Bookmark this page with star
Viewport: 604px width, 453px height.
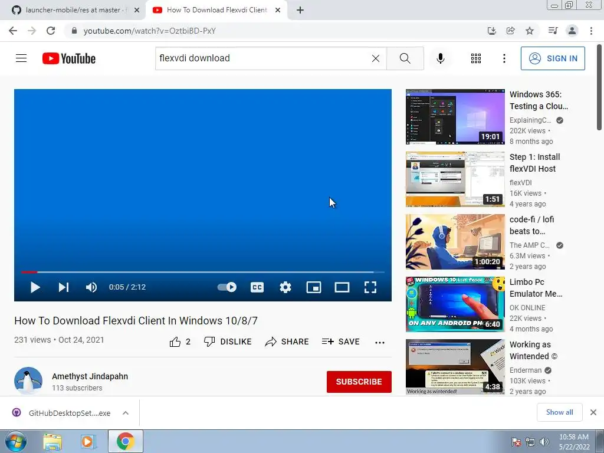[x=530, y=31]
